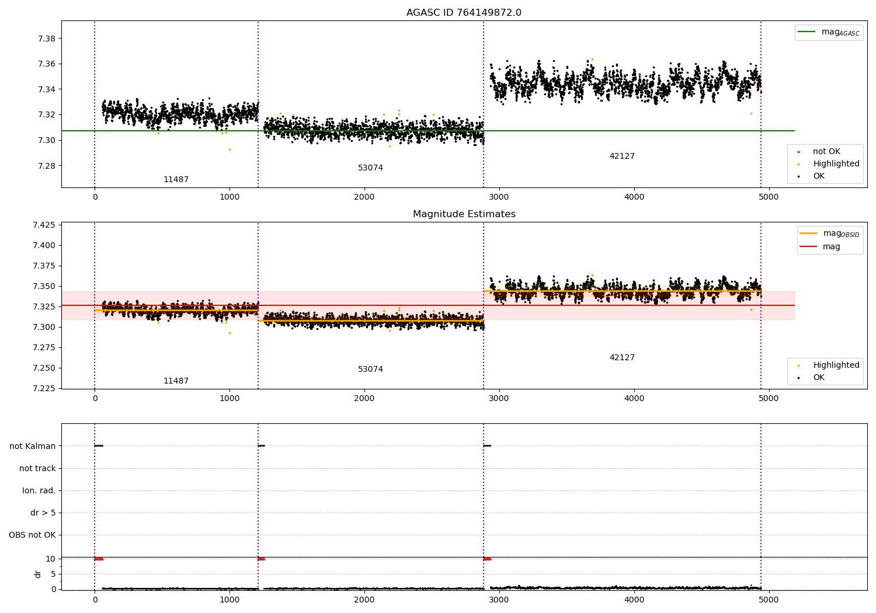Select the "not track" axis label
Image resolution: width=876 pixels, height=613 pixels.
[x=37, y=469]
